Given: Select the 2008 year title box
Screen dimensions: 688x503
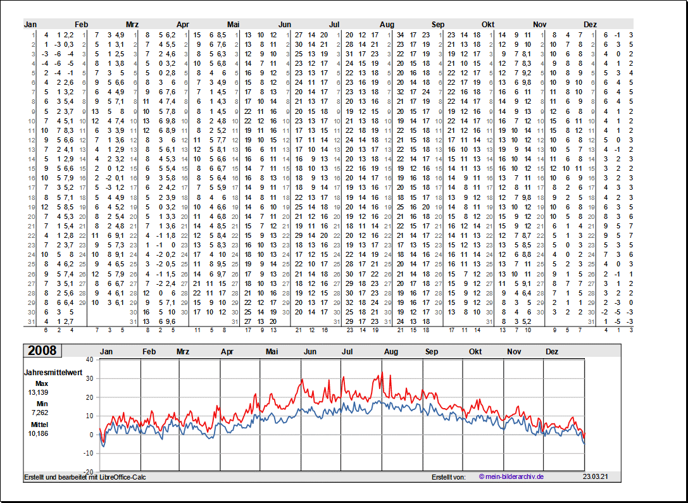Looking at the screenshot, I should 42,351.
